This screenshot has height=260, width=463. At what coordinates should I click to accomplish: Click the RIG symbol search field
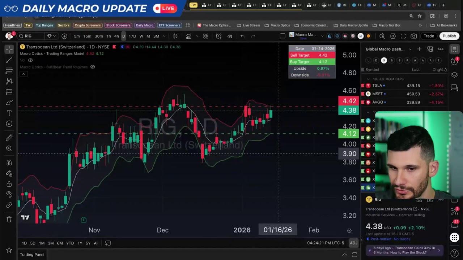(30, 36)
